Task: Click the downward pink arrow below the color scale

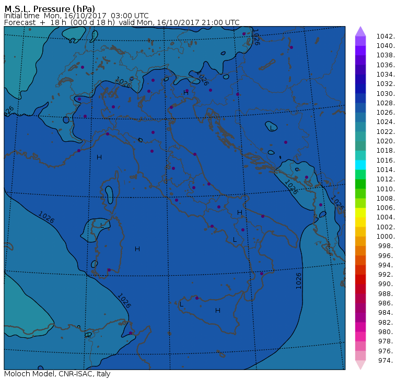Action: coord(360,365)
